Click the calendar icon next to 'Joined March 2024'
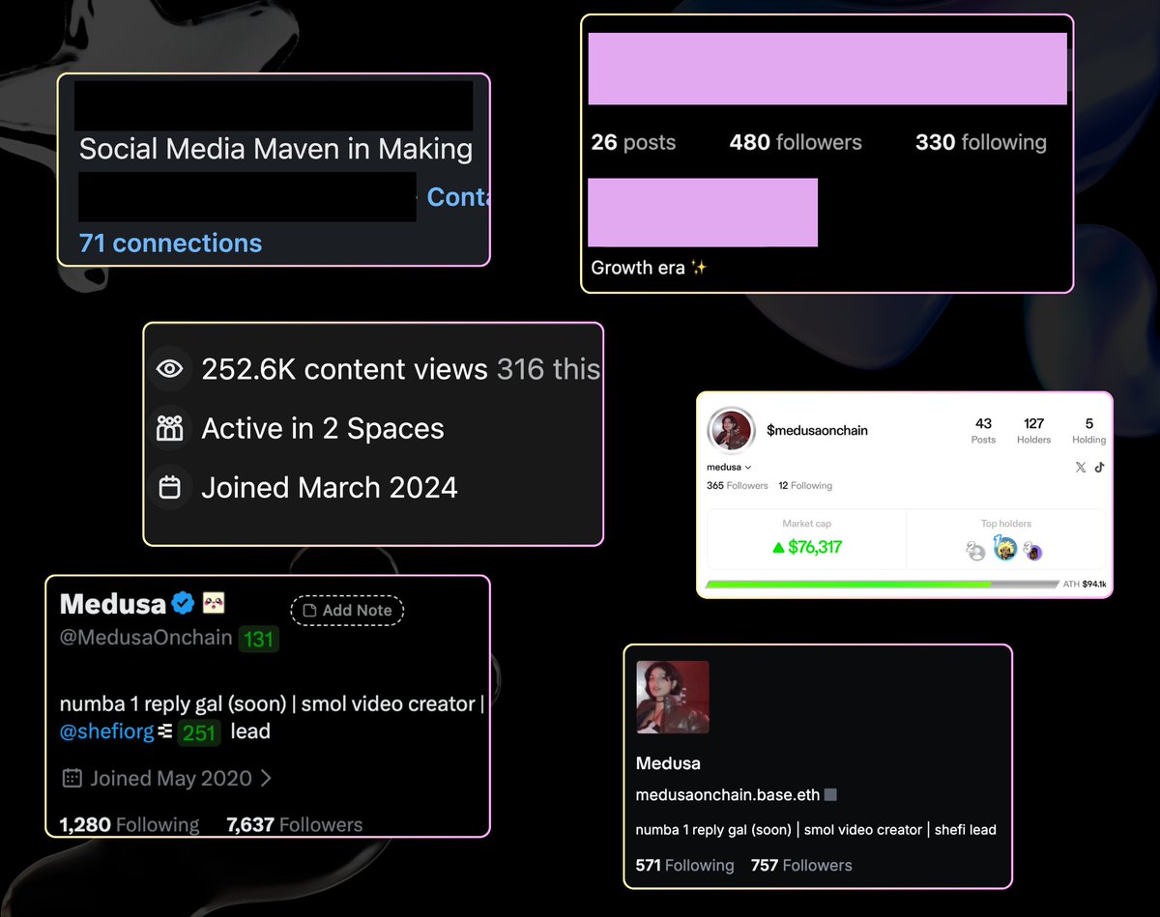This screenshot has width=1160, height=917. (171, 487)
